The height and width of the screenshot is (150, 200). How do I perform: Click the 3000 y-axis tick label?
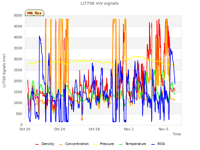(x=18, y=59)
